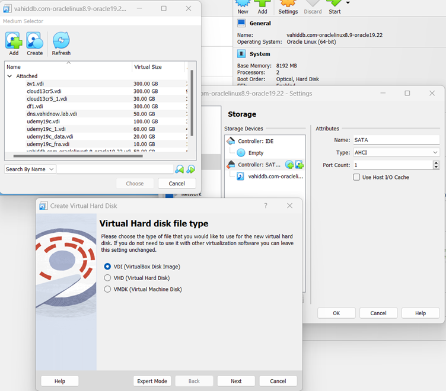Select udemy19c_data.vdi in the disk list
446x391 pixels.
tap(50, 136)
